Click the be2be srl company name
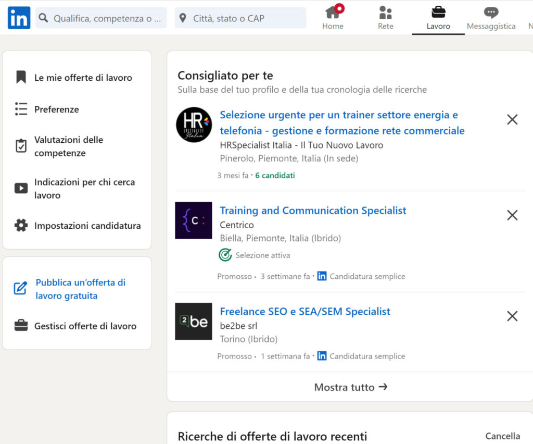The width and height of the screenshot is (533, 444). [238, 326]
